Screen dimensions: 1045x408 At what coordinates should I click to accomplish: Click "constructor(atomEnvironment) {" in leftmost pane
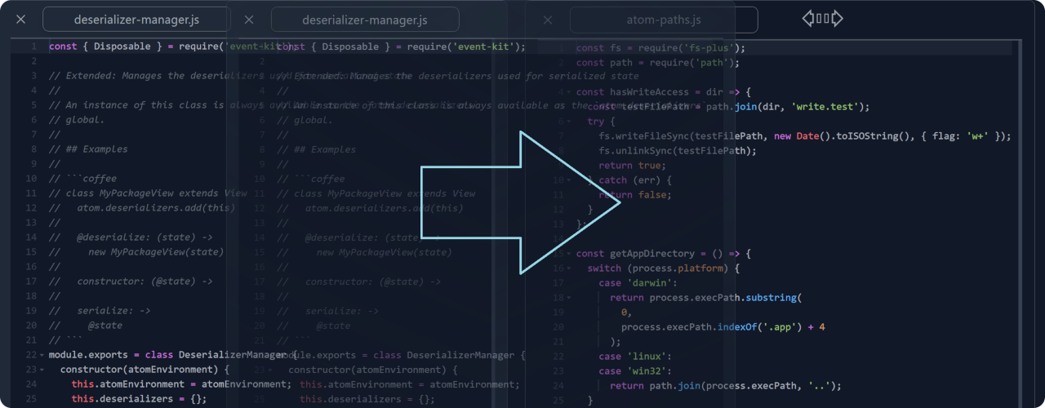point(145,370)
